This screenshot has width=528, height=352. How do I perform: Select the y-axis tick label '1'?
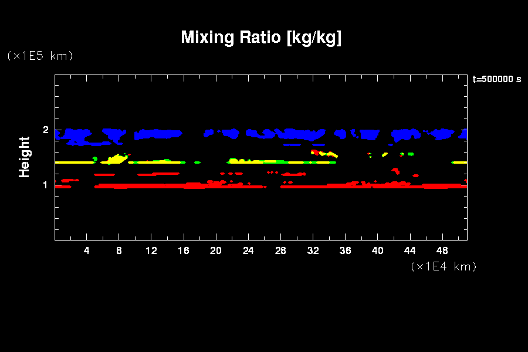45,185
